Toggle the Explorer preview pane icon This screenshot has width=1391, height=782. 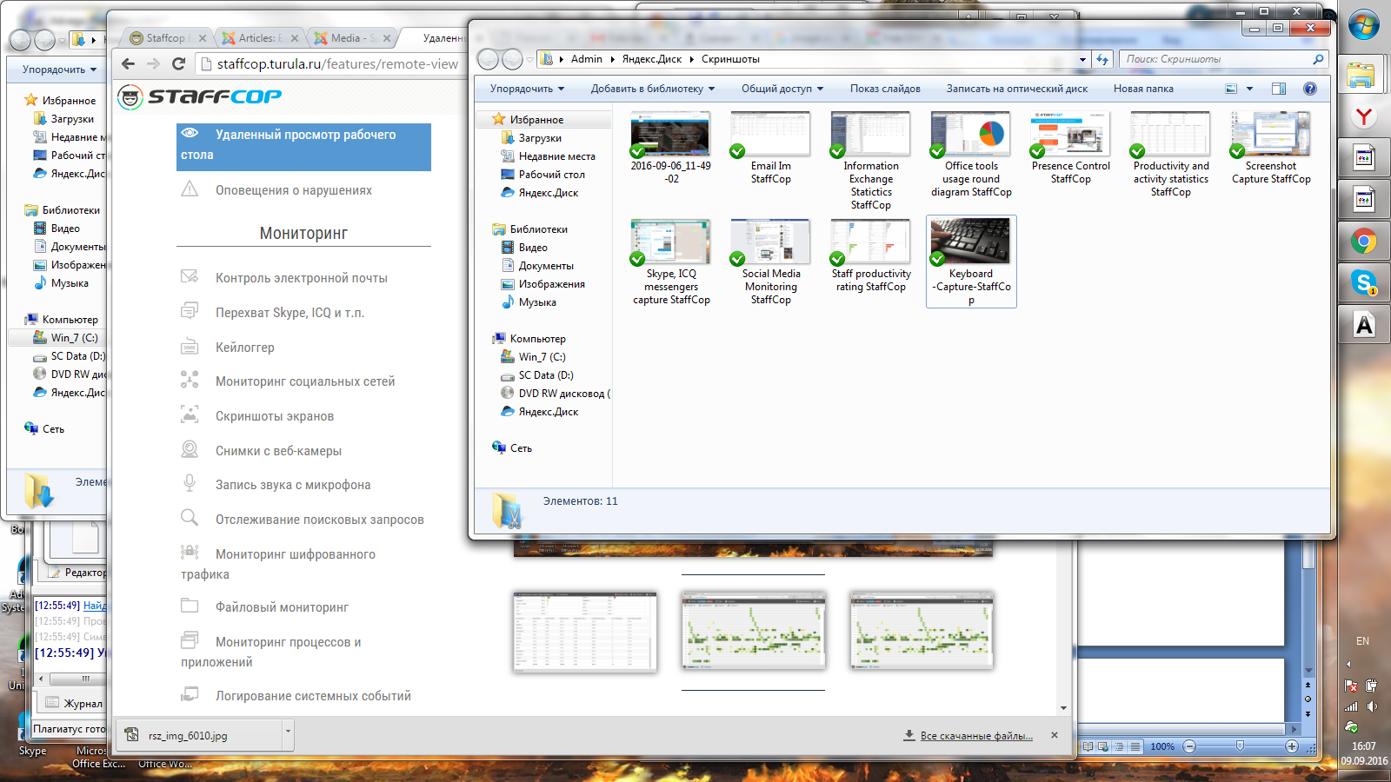pos(1278,89)
